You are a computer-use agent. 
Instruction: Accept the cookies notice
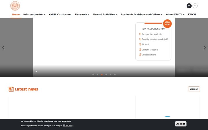[x=181, y=124]
